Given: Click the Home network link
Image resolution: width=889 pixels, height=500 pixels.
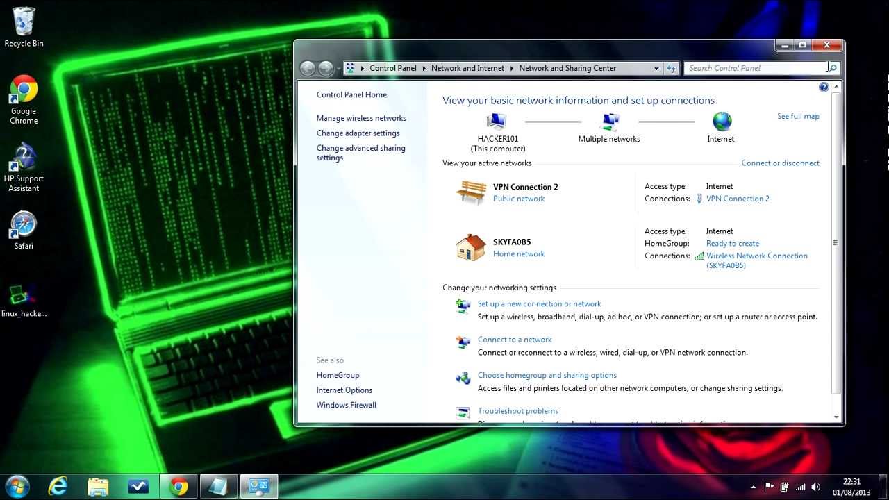Looking at the screenshot, I should pos(519,254).
